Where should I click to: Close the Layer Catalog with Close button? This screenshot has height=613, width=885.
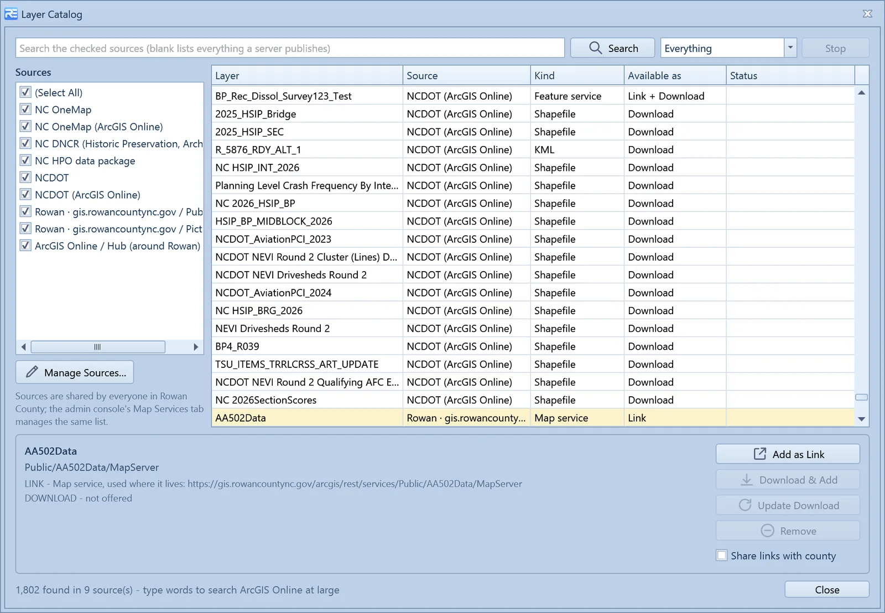[827, 590]
